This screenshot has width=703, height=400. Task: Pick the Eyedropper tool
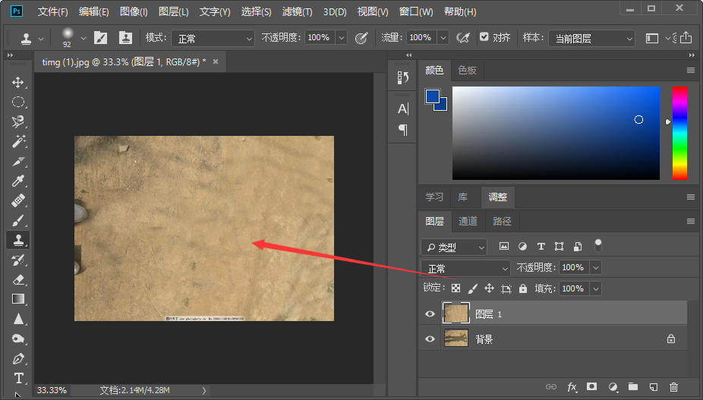point(18,181)
